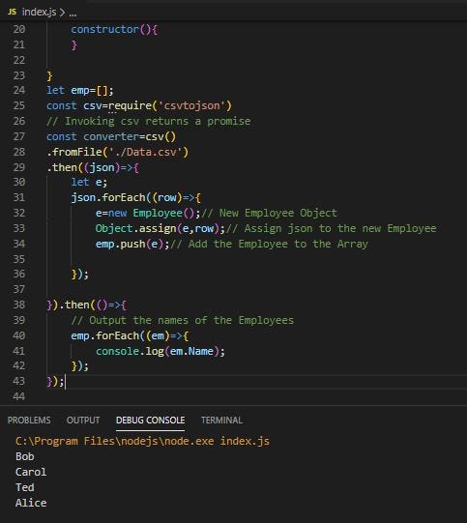Image resolution: width=467 pixels, height=523 pixels.
Task: Click 'Ted' in the debug console output
Action: 25,487
